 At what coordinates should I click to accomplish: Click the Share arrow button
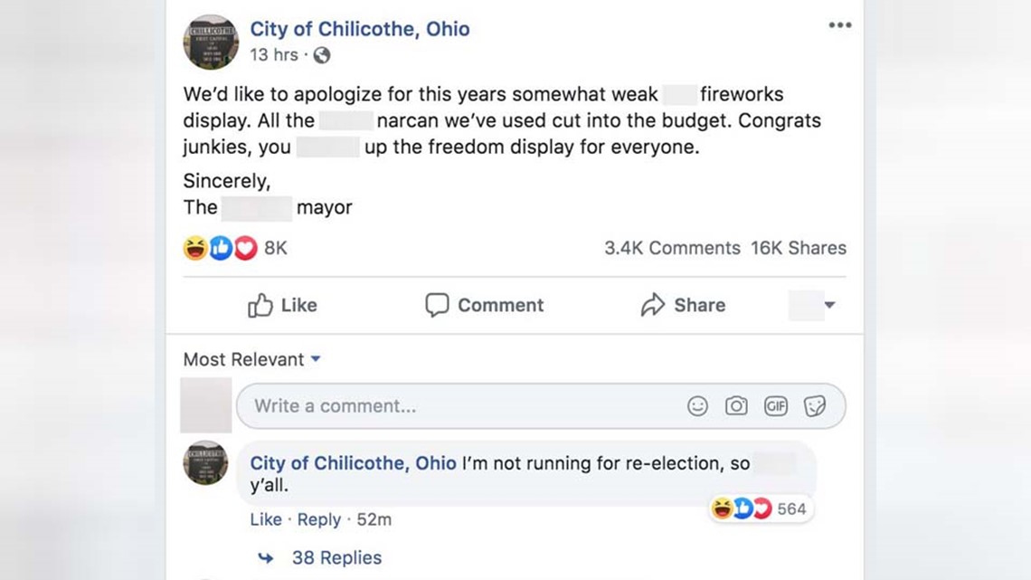click(683, 305)
